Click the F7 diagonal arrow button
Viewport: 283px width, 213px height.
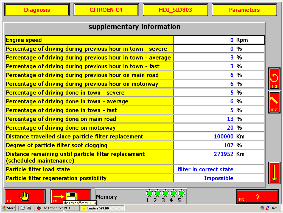(274, 102)
